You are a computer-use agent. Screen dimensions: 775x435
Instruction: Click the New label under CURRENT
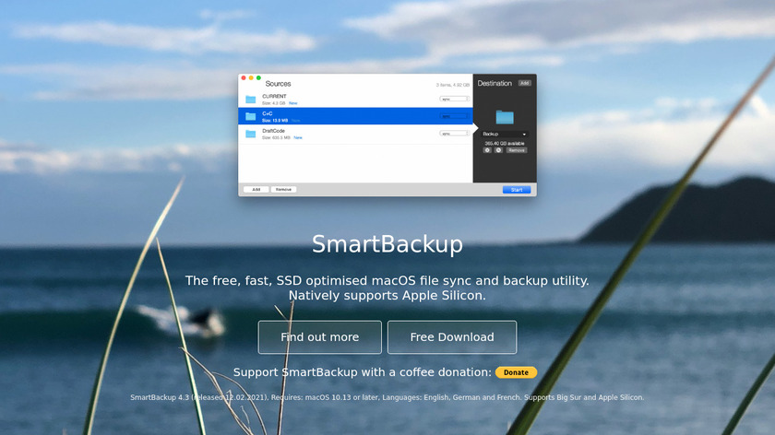pos(293,103)
